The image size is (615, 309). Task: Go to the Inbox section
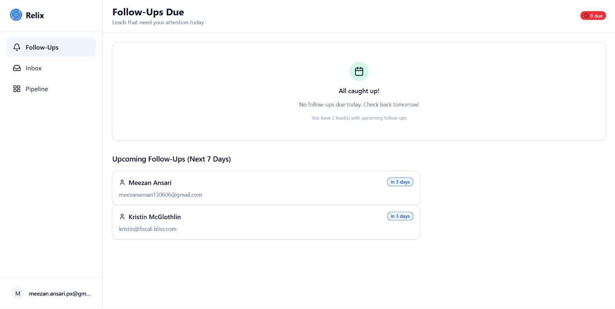point(33,68)
